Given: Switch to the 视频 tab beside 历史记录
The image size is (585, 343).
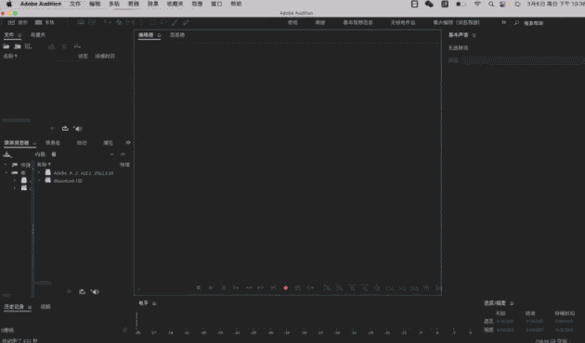Looking at the screenshot, I should point(45,307).
